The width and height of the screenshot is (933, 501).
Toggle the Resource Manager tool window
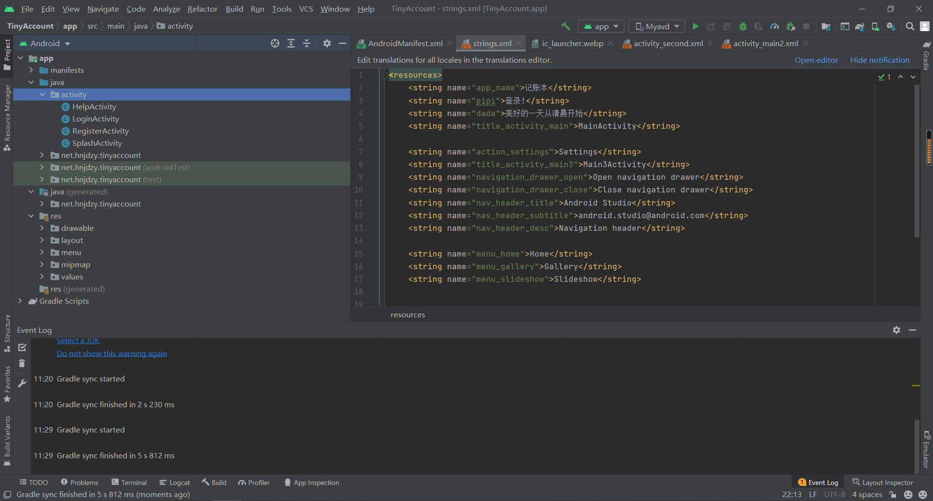[7, 118]
